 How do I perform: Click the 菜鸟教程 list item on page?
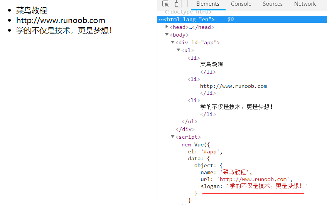click(x=32, y=11)
